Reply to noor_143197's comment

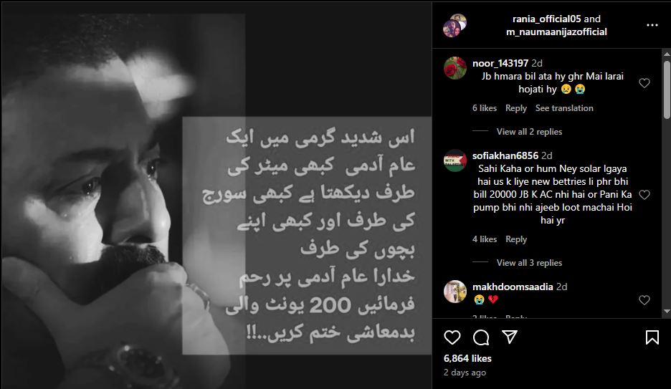[x=516, y=108]
